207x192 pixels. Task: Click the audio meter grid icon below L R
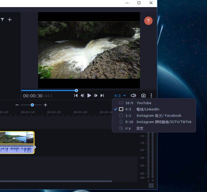(x=151, y=185)
